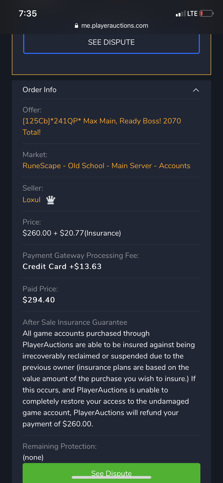
Task: Tap the home indicator bar at bottom
Action: pos(111,477)
